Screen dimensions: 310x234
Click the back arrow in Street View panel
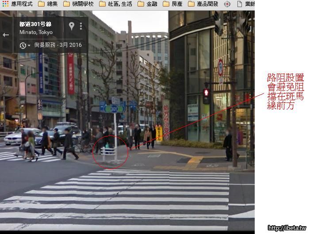tap(6, 35)
